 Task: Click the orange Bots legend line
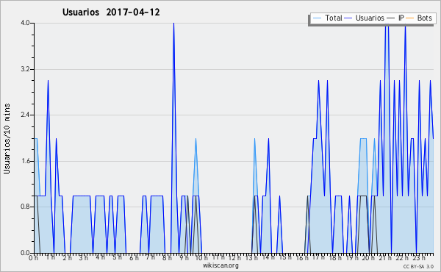click(410, 18)
